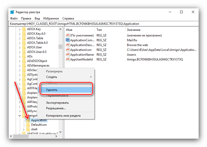Select Экспортировать from the context menu
The height and width of the screenshot is (147, 207).
tap(57, 103)
